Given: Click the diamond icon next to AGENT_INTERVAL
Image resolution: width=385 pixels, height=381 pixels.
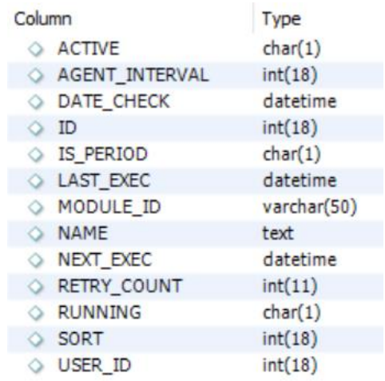Looking at the screenshot, I should pyautogui.click(x=35, y=75).
